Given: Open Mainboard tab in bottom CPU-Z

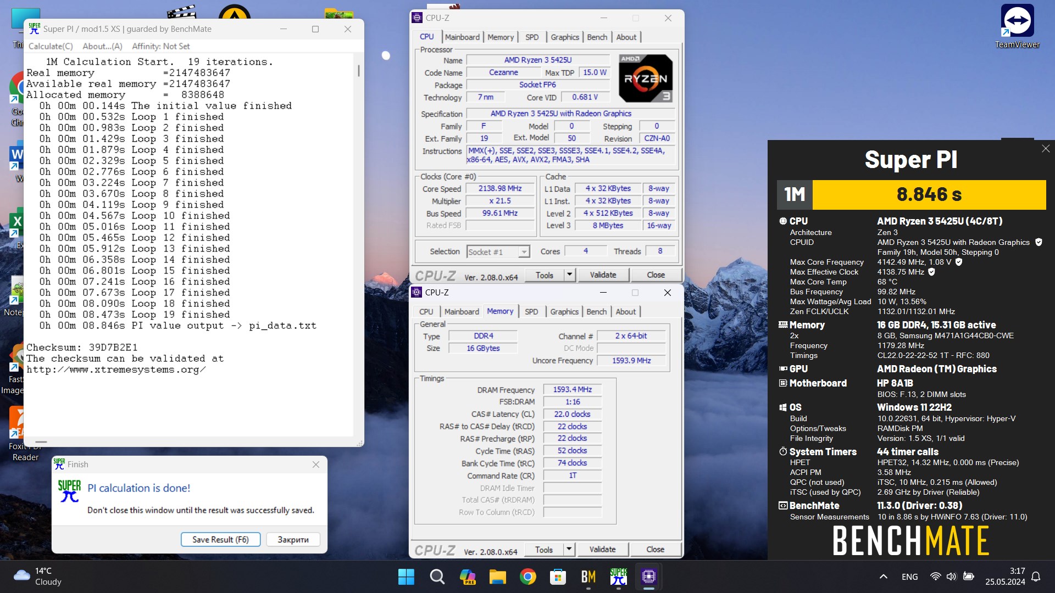Looking at the screenshot, I should [x=462, y=311].
